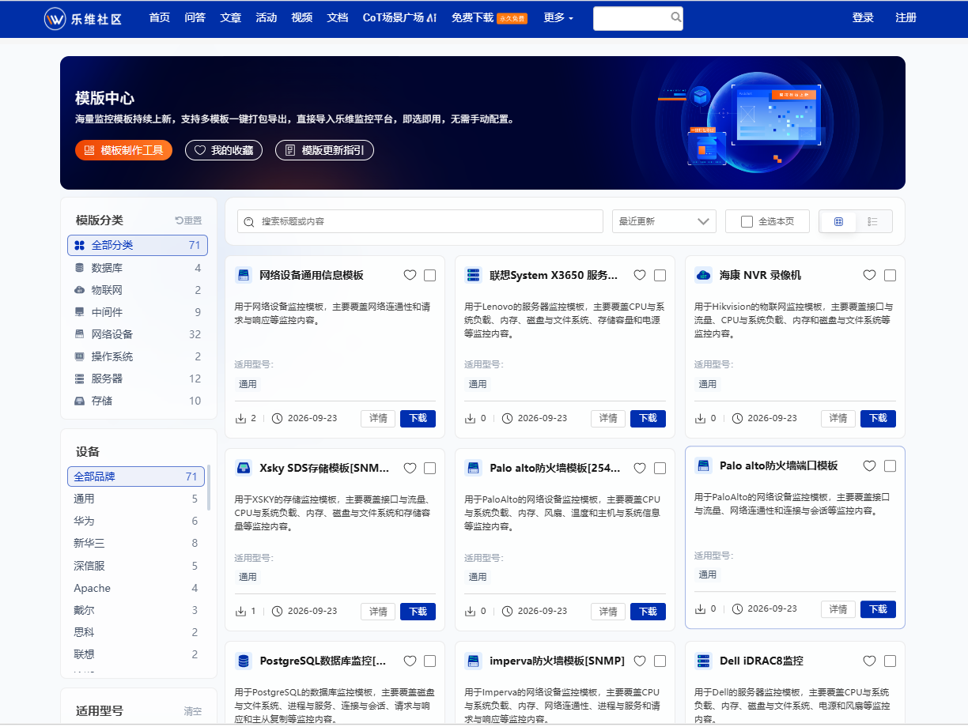Expand the 更多 menu in navbar
The image size is (968, 727).
click(x=558, y=17)
